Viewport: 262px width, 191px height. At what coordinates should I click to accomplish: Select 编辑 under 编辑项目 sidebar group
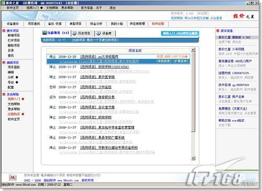(10, 72)
